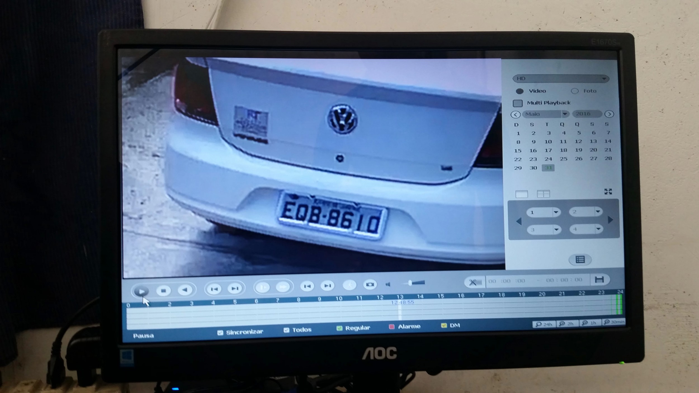Click the clip end time field
The width and height of the screenshot is (699, 393).
point(564,280)
